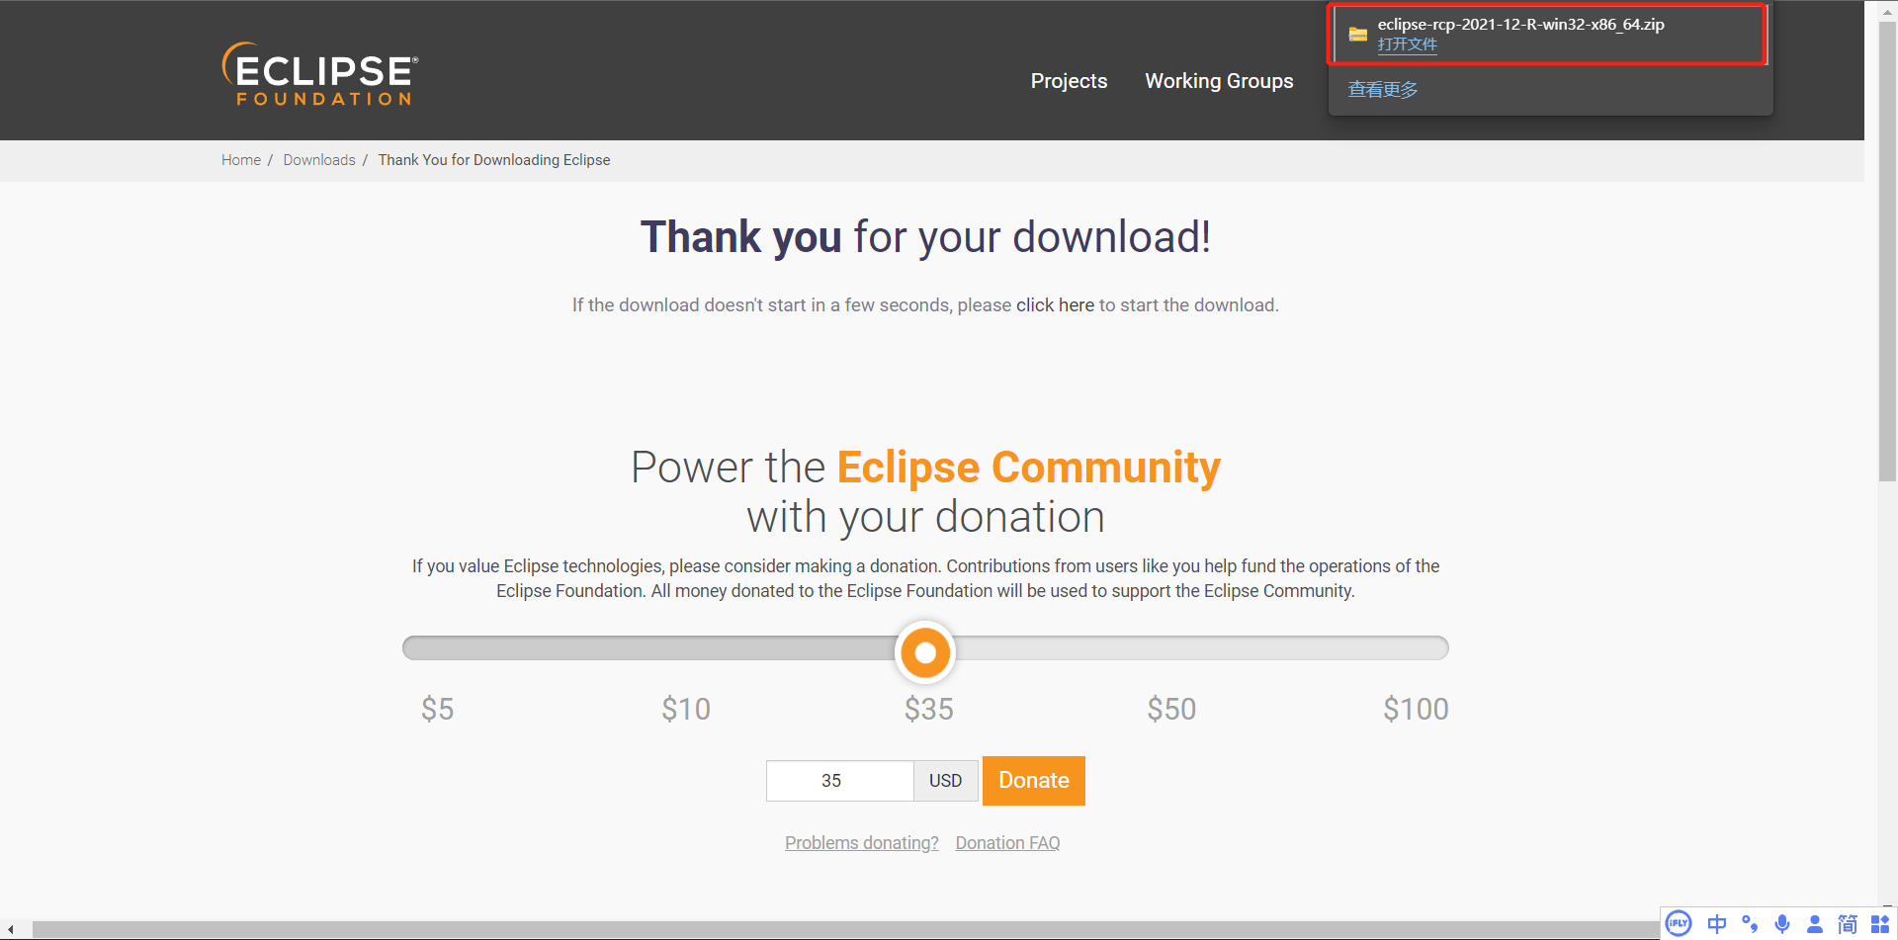This screenshot has height=940, width=1898.
Task: Open the Projects menu
Action: (x=1069, y=81)
